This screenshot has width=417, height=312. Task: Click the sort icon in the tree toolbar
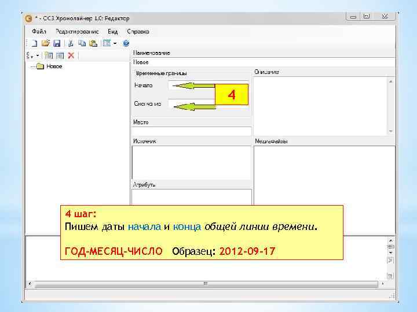pos(30,55)
